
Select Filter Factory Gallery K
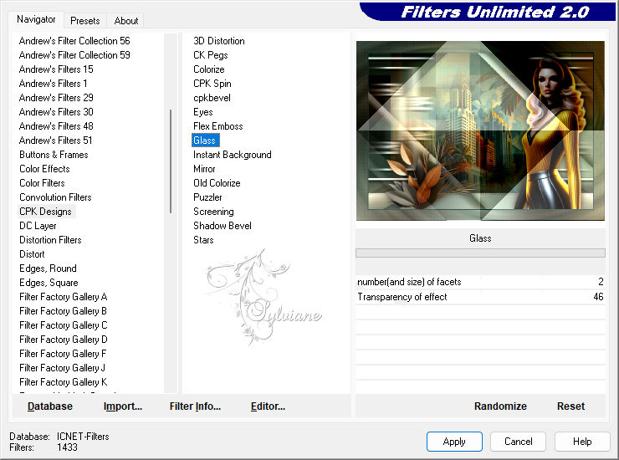(x=64, y=382)
